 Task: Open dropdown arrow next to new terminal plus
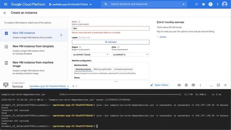tap(77, 86)
